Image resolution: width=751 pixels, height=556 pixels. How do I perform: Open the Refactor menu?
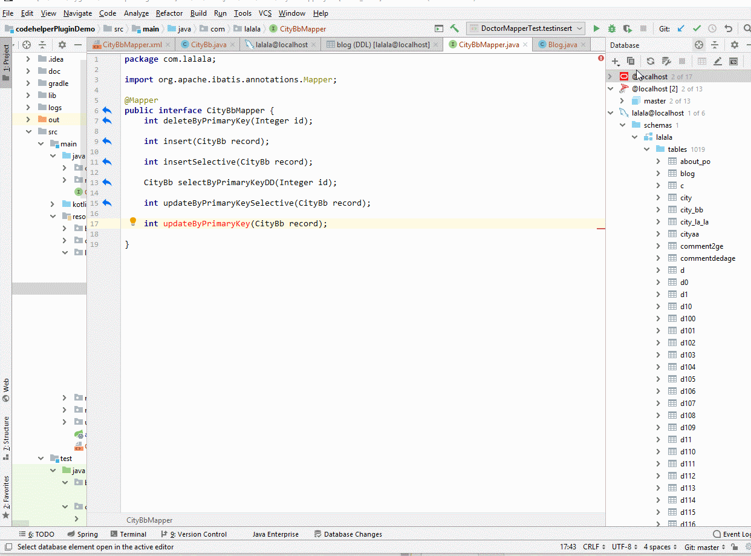click(169, 13)
